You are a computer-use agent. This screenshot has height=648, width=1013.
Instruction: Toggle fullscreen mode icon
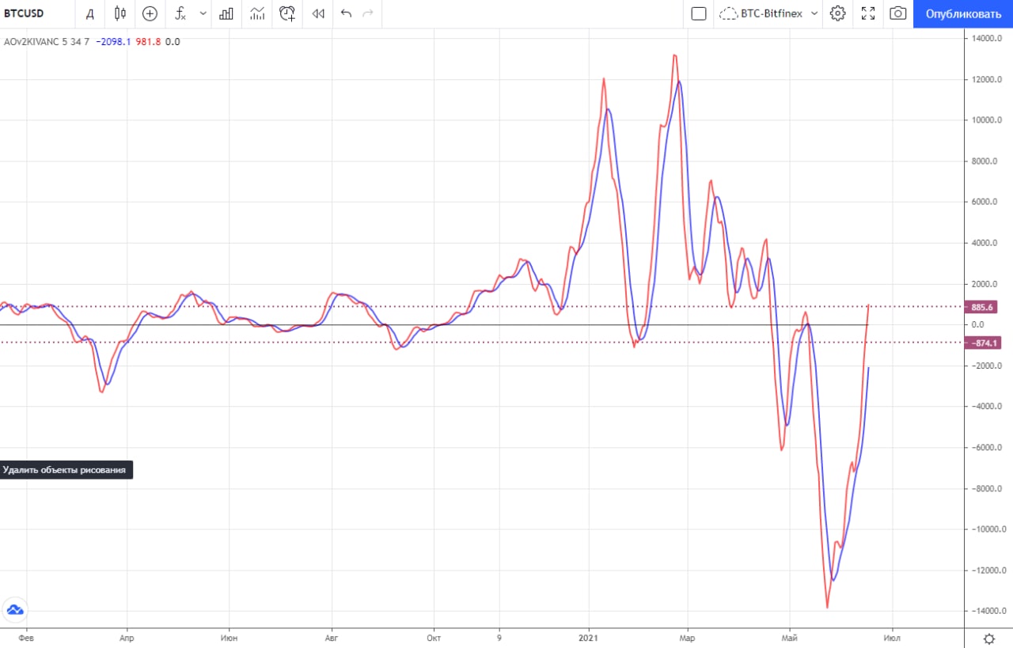[868, 13]
